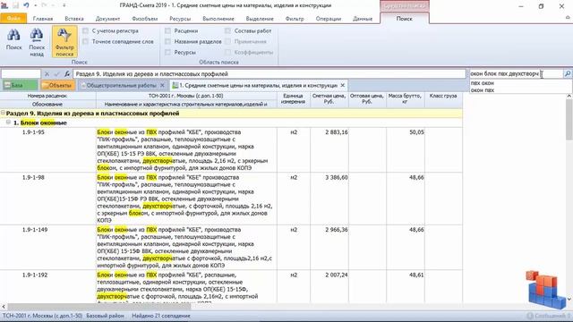Click the price cell 2 007,24
The image size is (573, 322).
337,275
